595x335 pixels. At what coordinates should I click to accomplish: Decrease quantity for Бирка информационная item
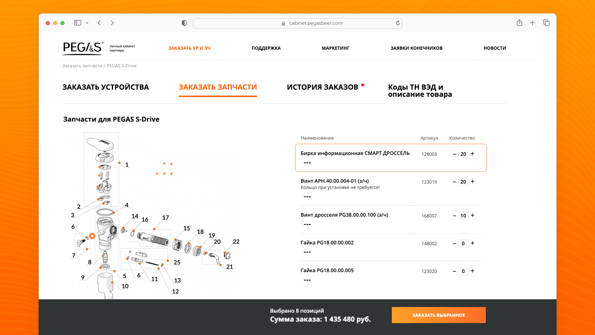pyautogui.click(x=454, y=154)
